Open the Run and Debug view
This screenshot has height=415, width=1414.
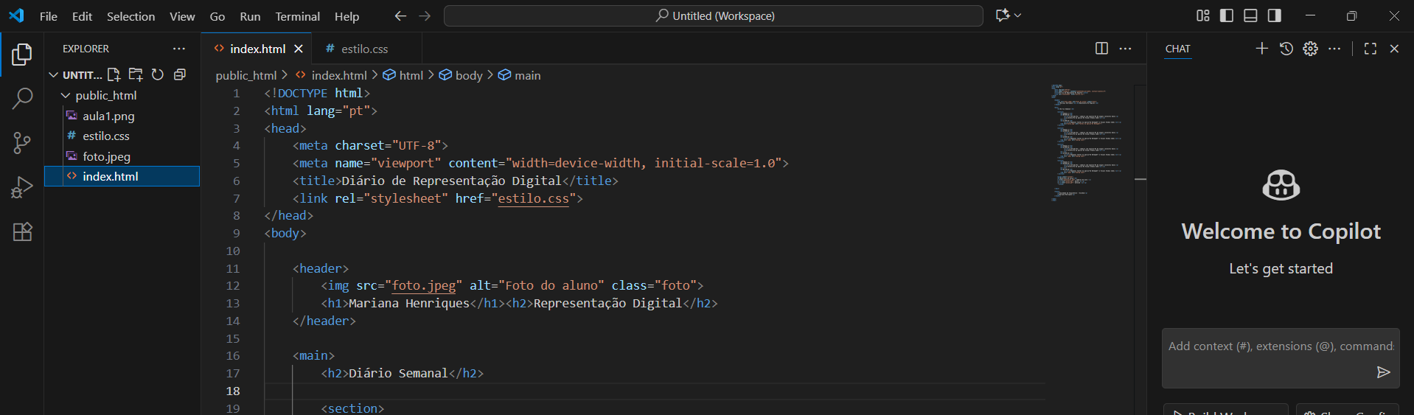22,187
